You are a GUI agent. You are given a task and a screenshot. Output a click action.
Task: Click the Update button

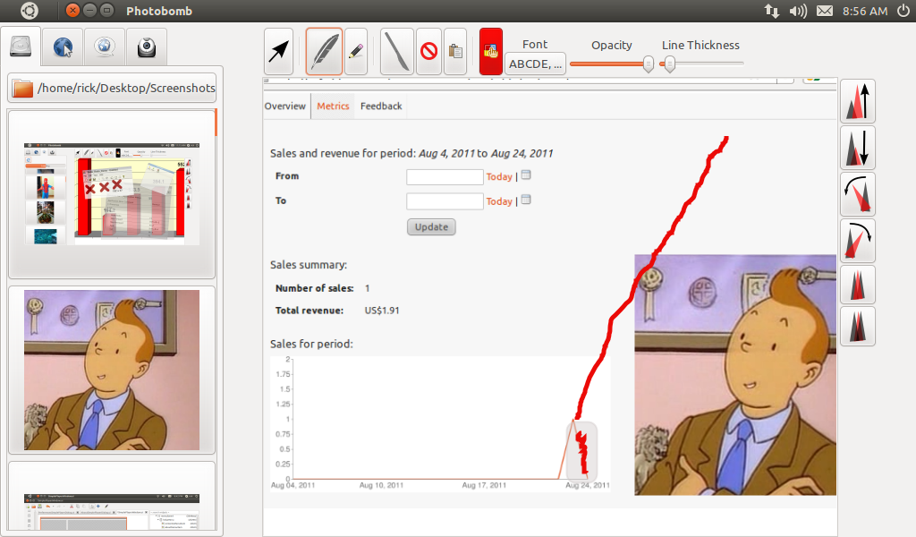[x=431, y=226]
